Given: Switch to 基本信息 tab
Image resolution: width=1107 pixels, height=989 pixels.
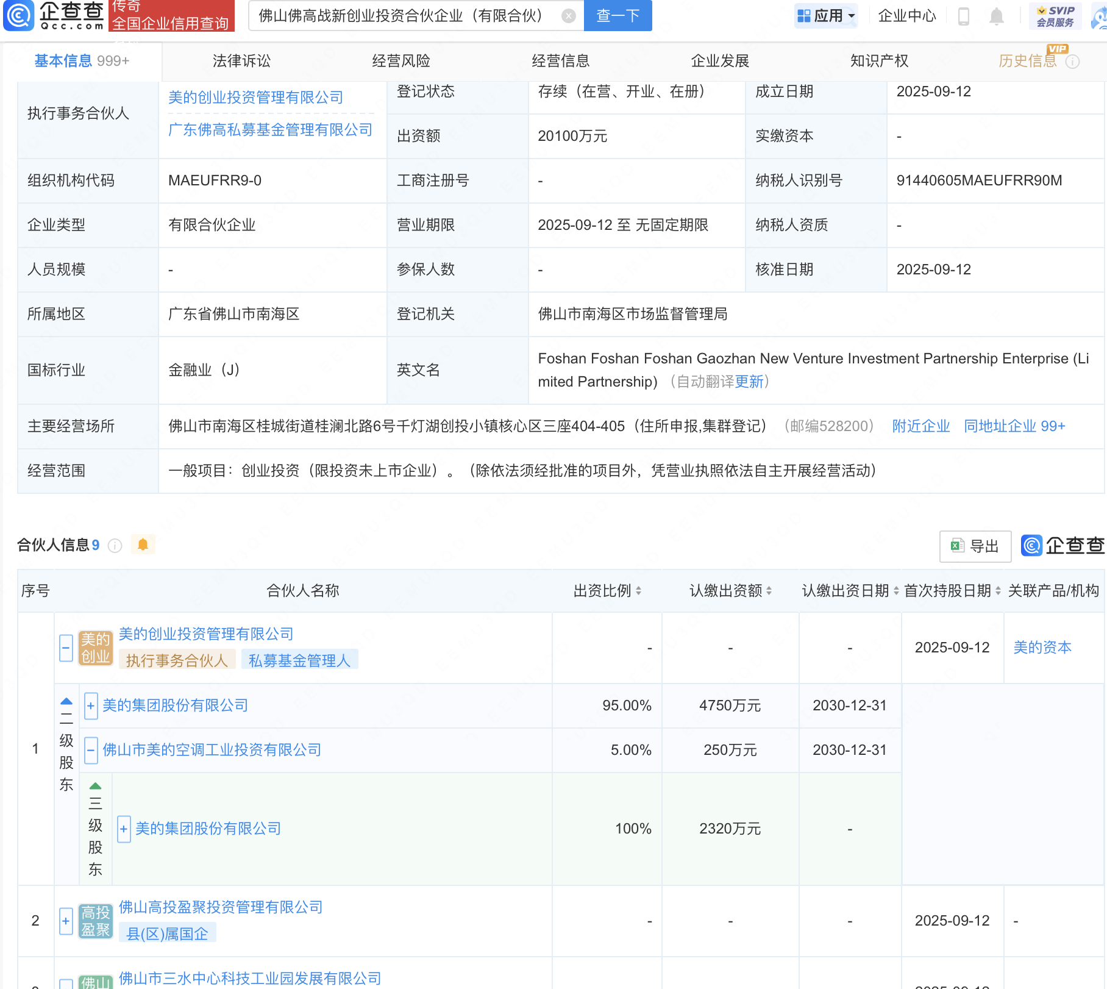Looking at the screenshot, I should click(82, 61).
